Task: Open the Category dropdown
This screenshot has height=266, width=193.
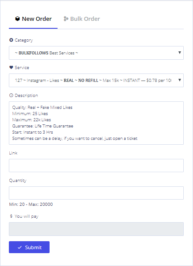Action: click(x=96, y=53)
